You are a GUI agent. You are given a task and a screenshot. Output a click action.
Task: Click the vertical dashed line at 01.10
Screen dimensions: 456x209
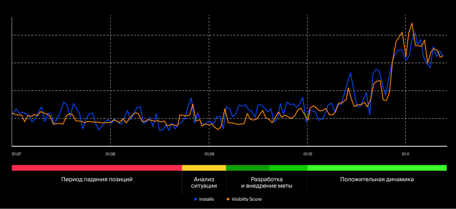tap(307, 80)
